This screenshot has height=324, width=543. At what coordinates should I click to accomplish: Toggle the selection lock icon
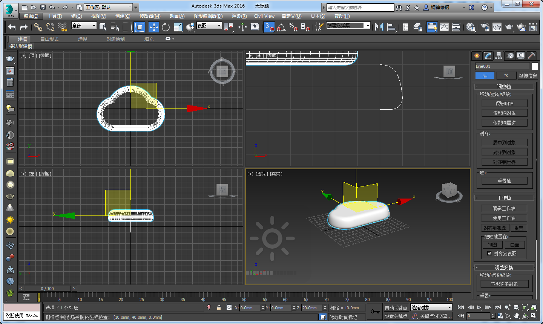[x=219, y=307]
